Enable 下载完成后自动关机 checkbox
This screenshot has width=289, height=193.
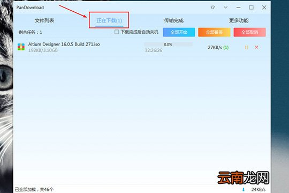click(117, 32)
